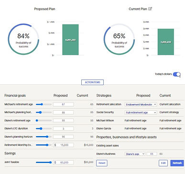Click the Savings heading
This screenshot has width=185, height=174.
(x=10, y=153)
